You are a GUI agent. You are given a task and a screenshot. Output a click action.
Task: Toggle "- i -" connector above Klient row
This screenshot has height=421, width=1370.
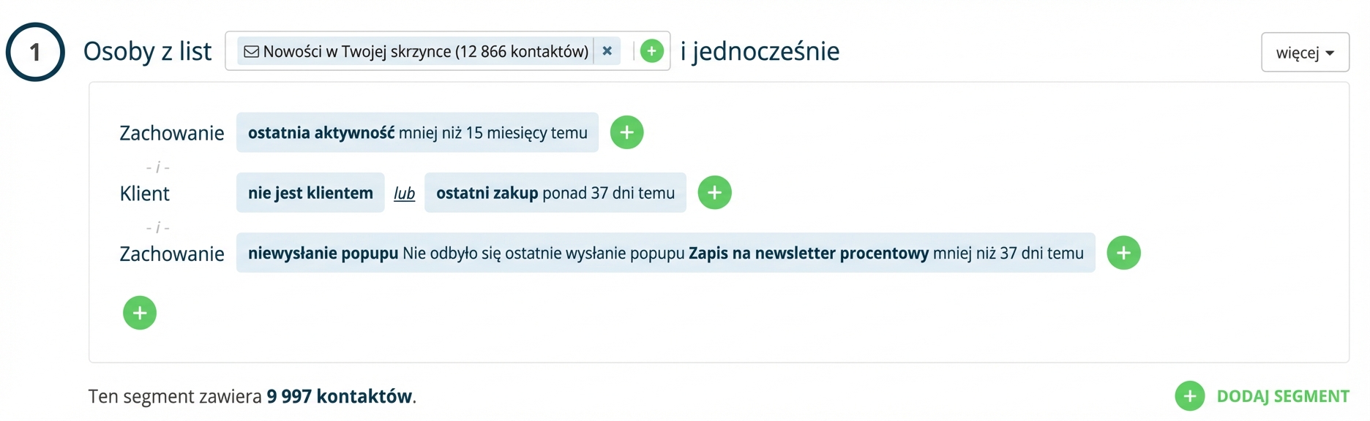coord(157,167)
